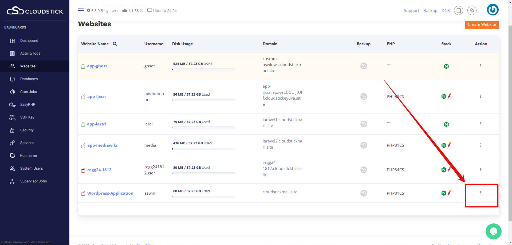Image resolution: width=512 pixels, height=245 pixels.
Task: Open Cron Jobs from the sidebar
Action: pyautogui.click(x=29, y=92)
